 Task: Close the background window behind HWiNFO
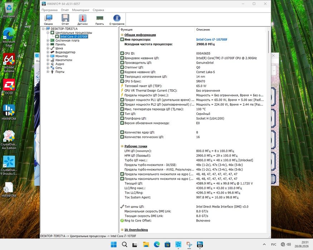pyautogui.click(x=274, y=56)
